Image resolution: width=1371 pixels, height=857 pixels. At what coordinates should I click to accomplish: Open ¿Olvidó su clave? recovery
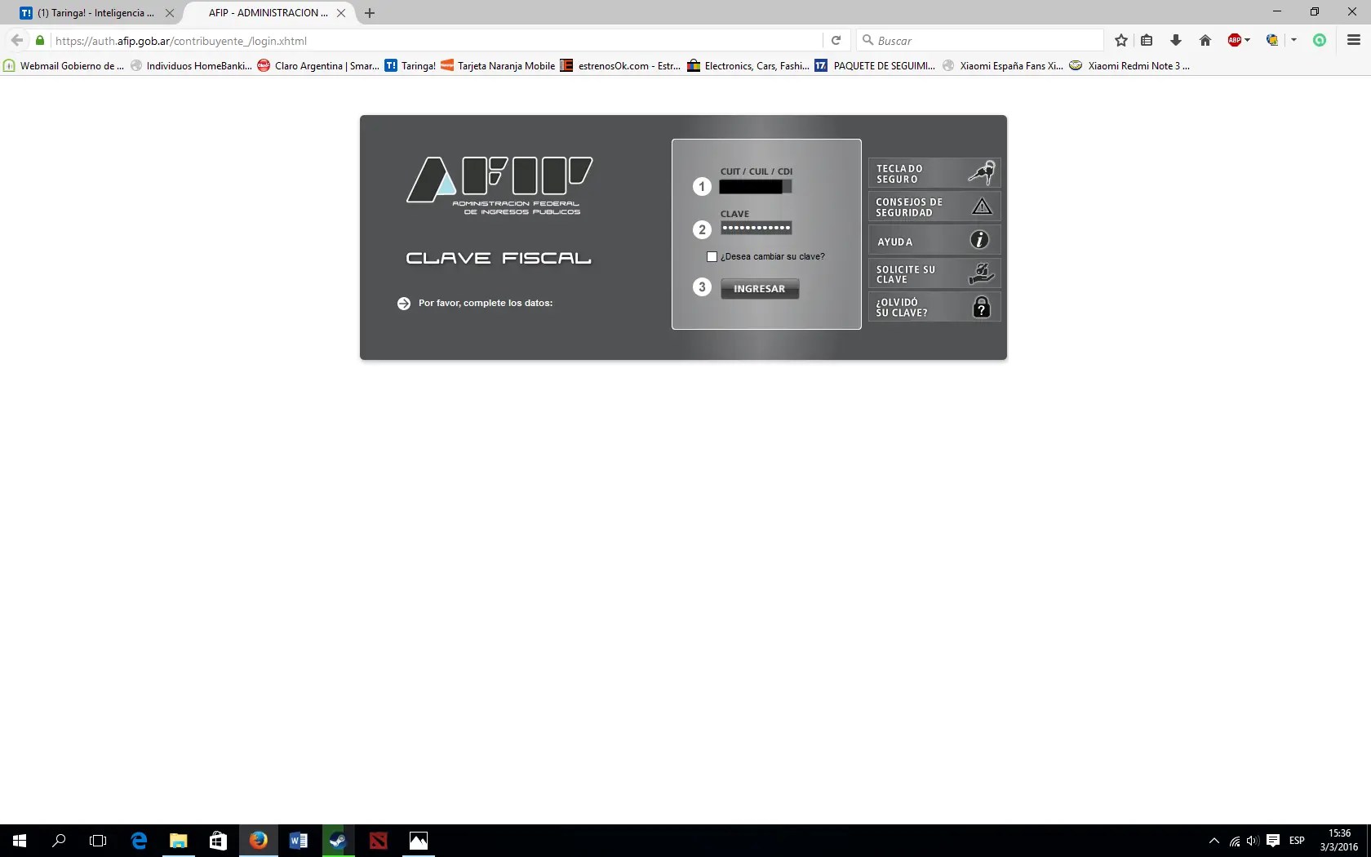point(934,307)
